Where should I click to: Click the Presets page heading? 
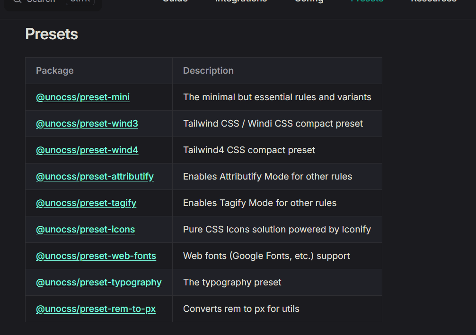52,34
